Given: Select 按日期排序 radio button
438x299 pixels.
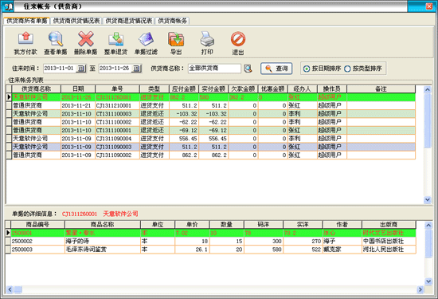Looking at the screenshot, I should 307,69.
